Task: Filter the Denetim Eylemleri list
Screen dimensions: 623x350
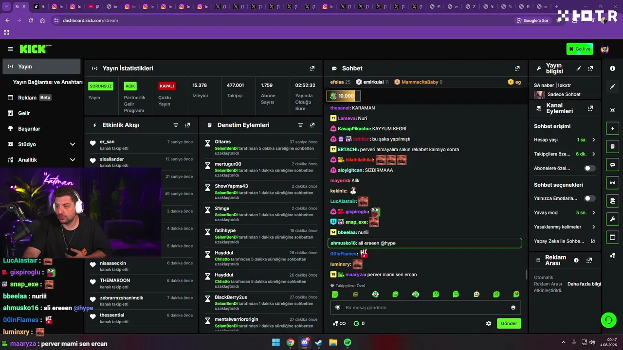Action: [x=300, y=125]
